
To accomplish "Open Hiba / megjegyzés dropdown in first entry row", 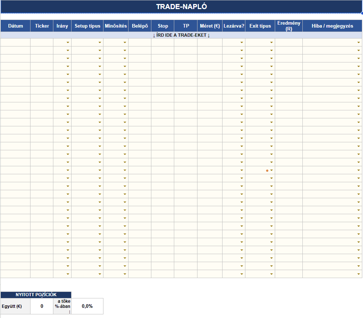I will [x=359, y=42].
